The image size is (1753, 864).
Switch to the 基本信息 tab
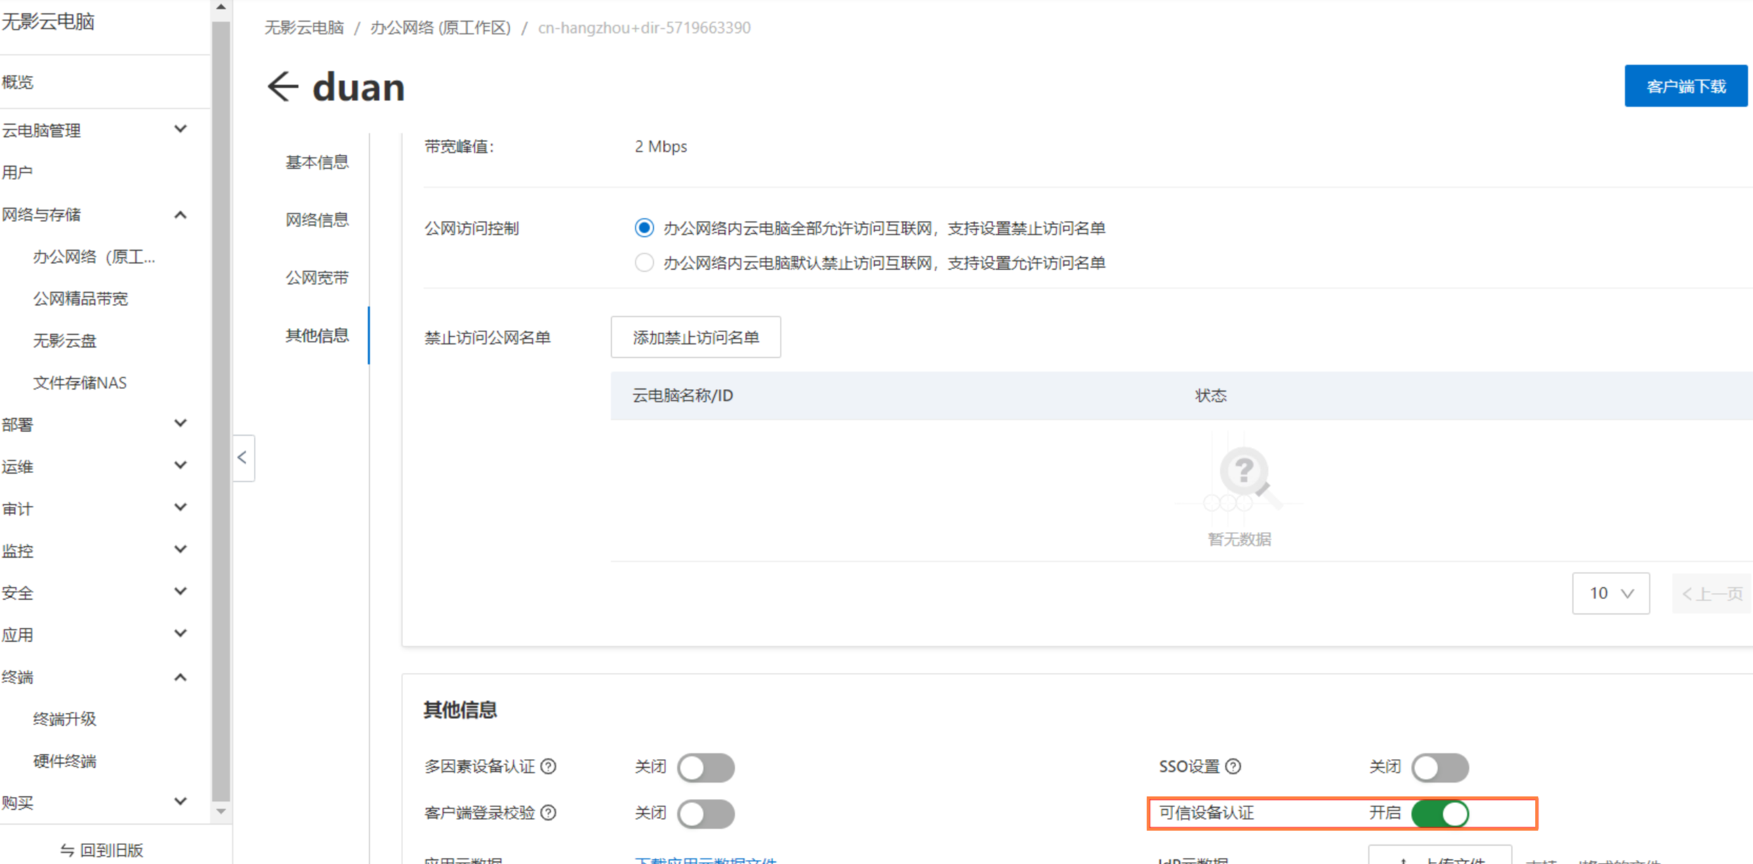point(317,163)
